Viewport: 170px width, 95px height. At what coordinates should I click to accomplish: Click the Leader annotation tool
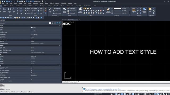click(x=56, y=11)
